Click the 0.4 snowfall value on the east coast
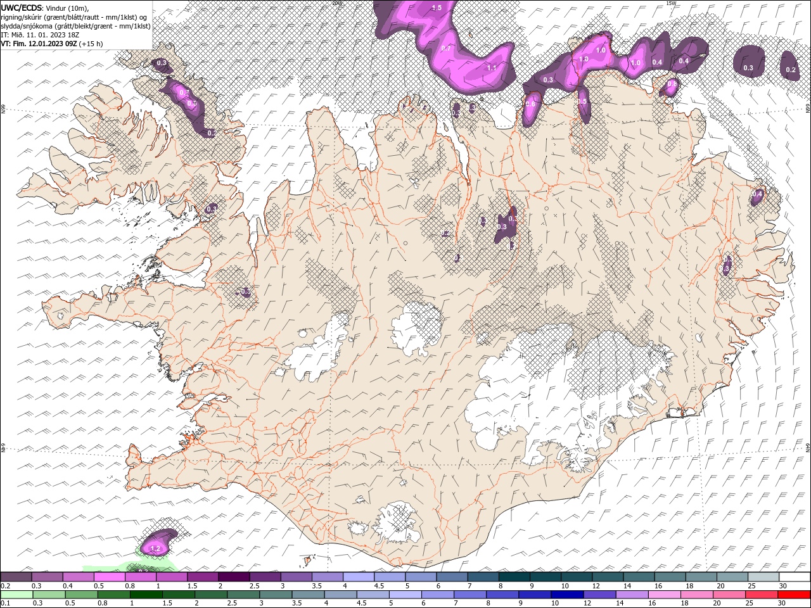This screenshot has height=608, width=811. pyautogui.click(x=758, y=194)
